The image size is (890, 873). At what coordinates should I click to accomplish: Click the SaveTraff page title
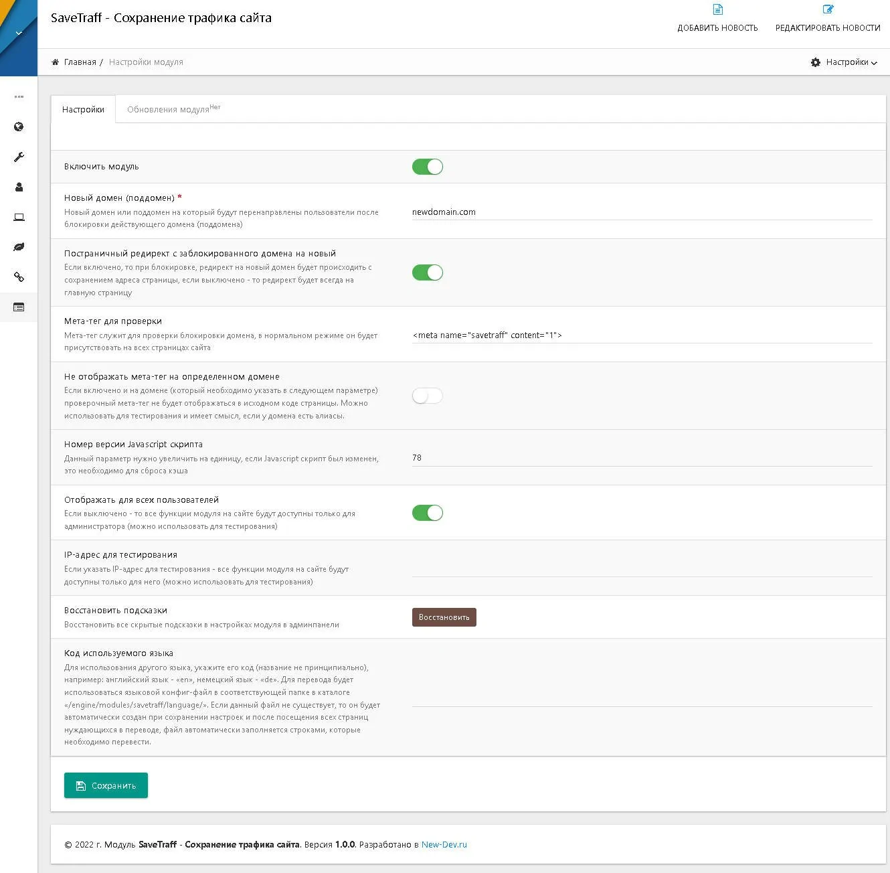pyautogui.click(x=161, y=18)
